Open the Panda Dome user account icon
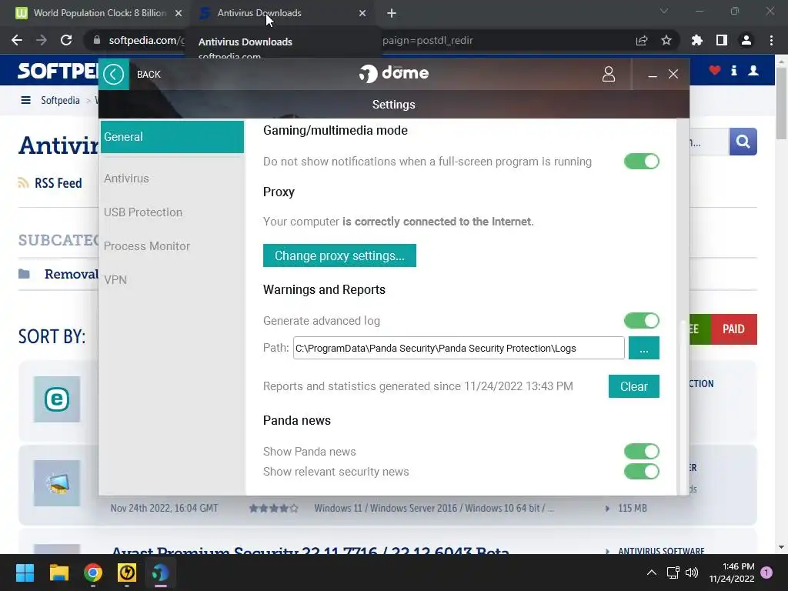Viewport: 788px width, 591px height. click(609, 75)
